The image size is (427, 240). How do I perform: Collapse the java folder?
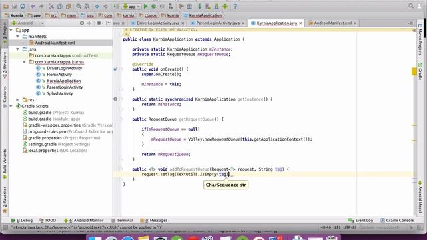click(18, 49)
